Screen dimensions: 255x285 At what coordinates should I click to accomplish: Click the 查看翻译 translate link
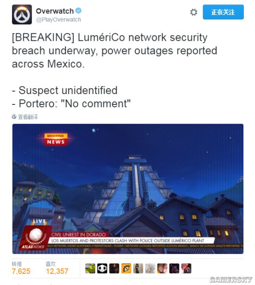coord(28,117)
